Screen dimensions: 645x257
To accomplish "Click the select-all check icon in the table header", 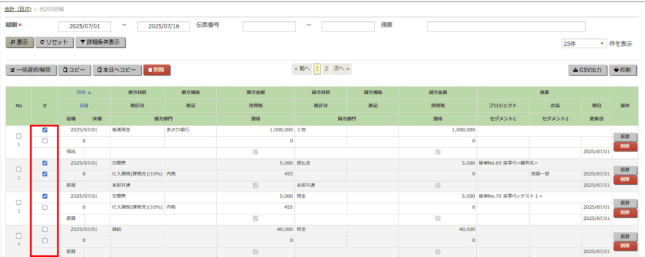I will (x=45, y=106).
